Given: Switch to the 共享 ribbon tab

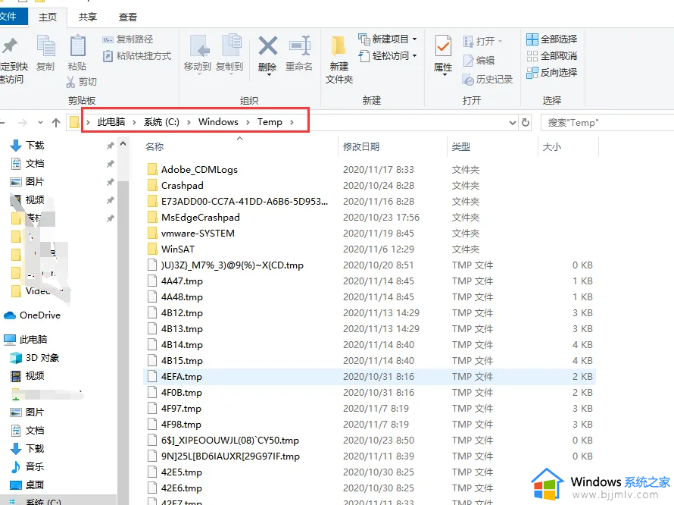Looking at the screenshot, I should point(88,17).
